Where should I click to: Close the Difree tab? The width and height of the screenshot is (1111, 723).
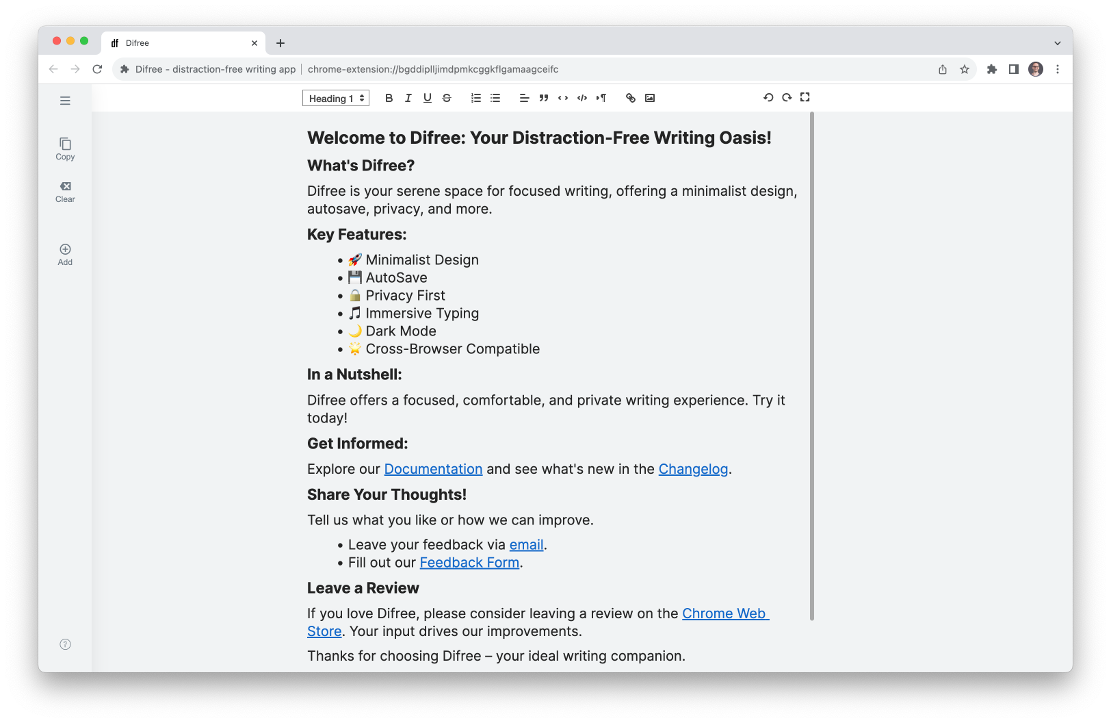(x=254, y=43)
